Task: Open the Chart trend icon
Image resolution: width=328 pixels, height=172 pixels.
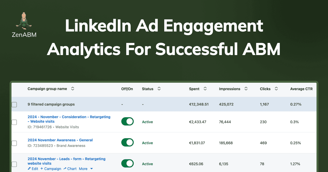Action: coord(64,169)
